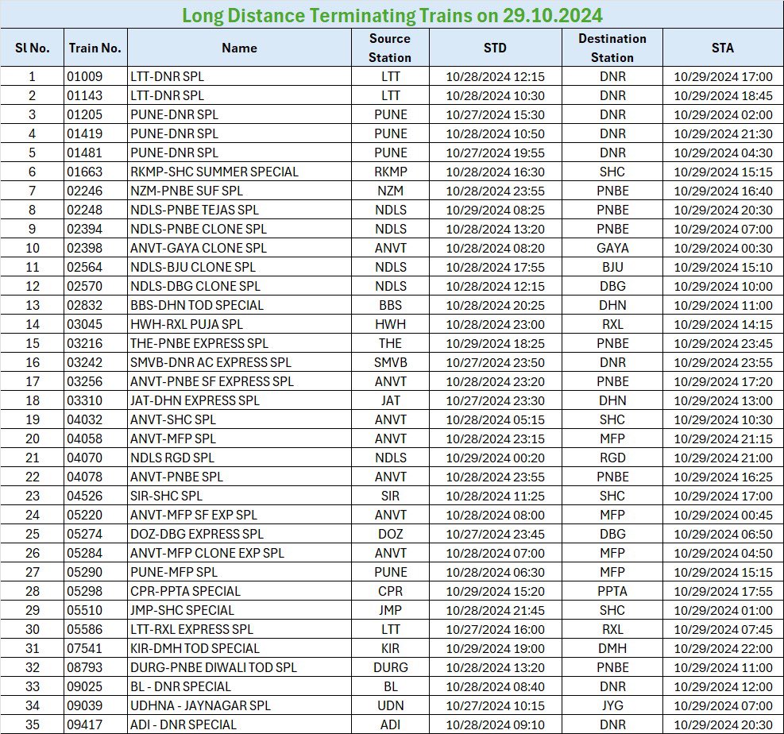Select train number 02394
Screen dimensions: 784x734
[84, 229]
